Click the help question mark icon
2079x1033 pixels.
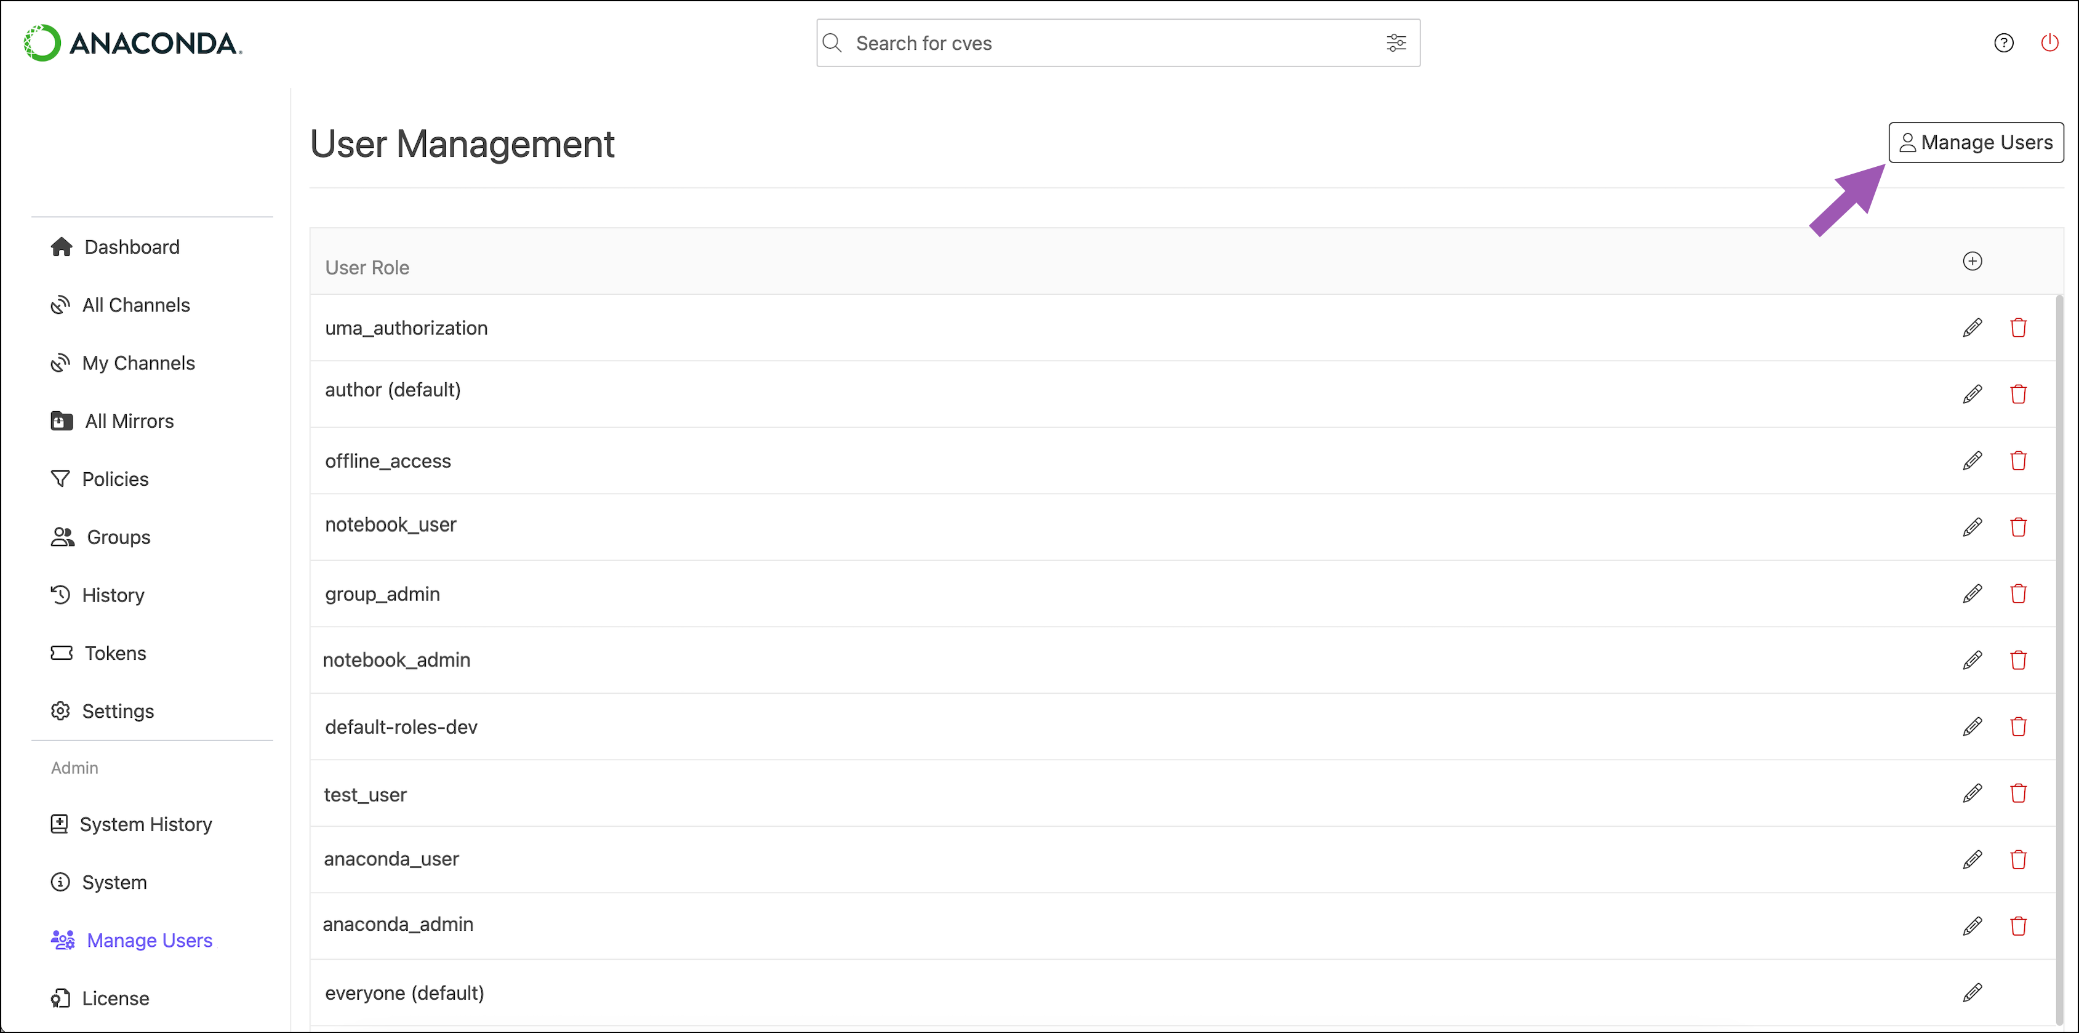pyautogui.click(x=2003, y=42)
